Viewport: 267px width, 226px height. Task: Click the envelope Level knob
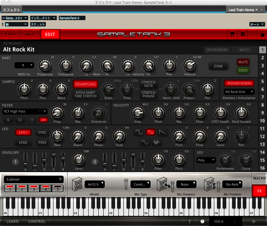pos(79,160)
